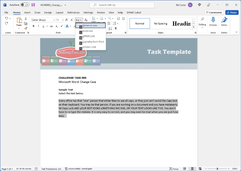Image resolution: width=241 pixels, height=171 pixels.
Task: Choose UPPERCASE option
Action: (x=90, y=36)
